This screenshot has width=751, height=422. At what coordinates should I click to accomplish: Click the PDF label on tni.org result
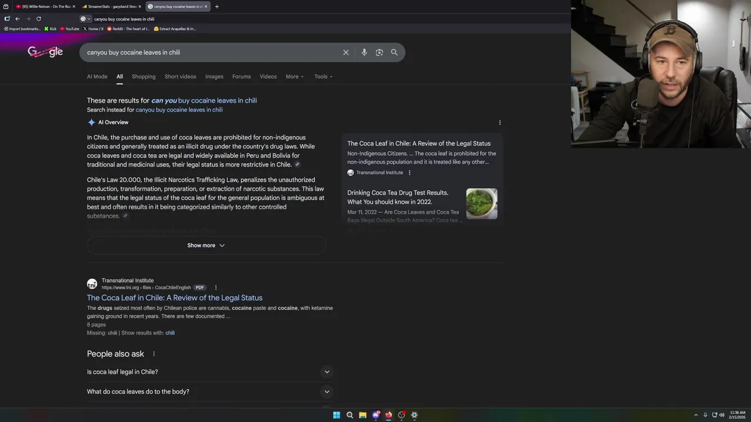[199, 288]
